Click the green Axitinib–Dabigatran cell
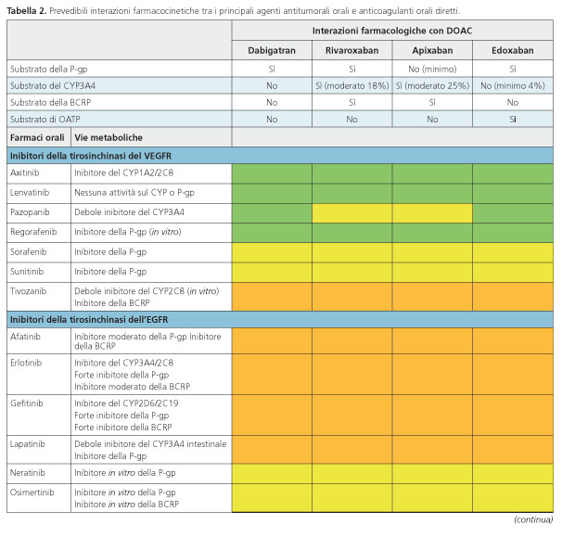 pos(272,173)
